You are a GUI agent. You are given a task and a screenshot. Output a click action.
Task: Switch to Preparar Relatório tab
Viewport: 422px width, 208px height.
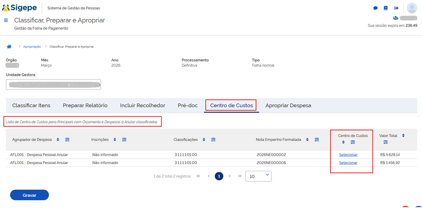click(85, 105)
